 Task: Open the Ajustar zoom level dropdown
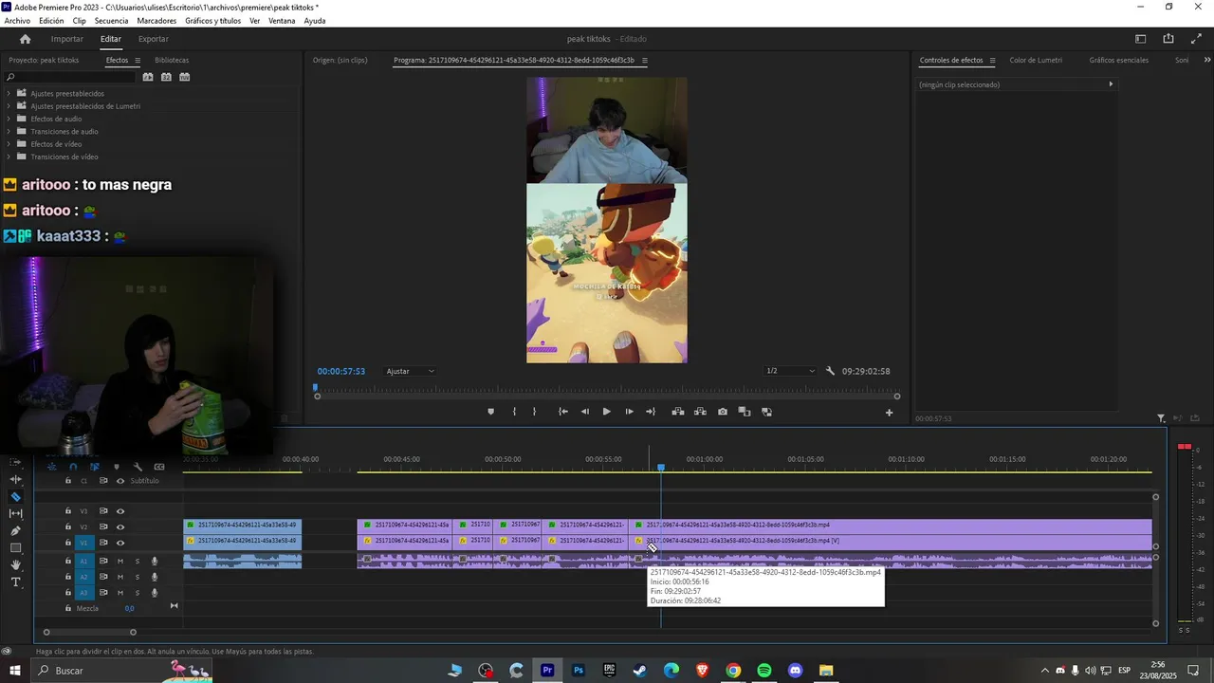(x=410, y=371)
